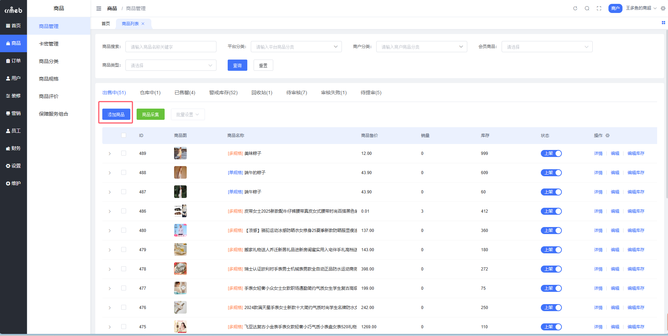Collapse sidebar with the hamburger menu icon
This screenshot has height=336, width=668.
point(99,8)
